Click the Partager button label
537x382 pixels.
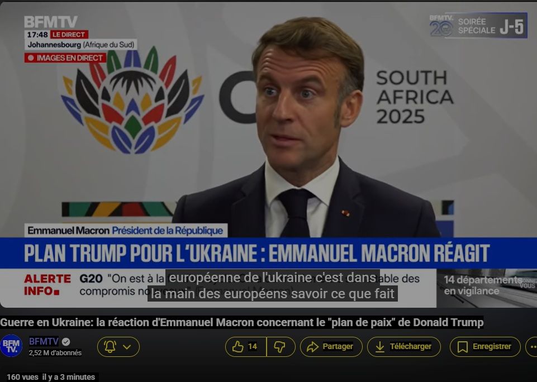pos(338,346)
